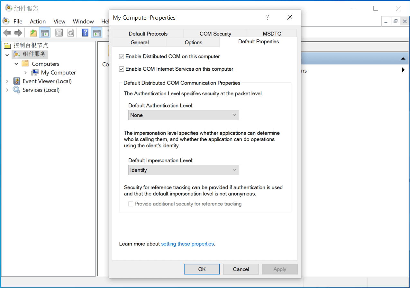Viewport: 410px width, 288px height.
Task: Toggle the Show/Hide Action Pane icon
Action: 96,33
